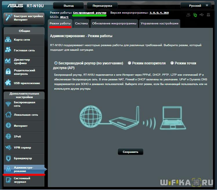
Task: Open Брандмауэр settings entry
Action: (24, 158)
